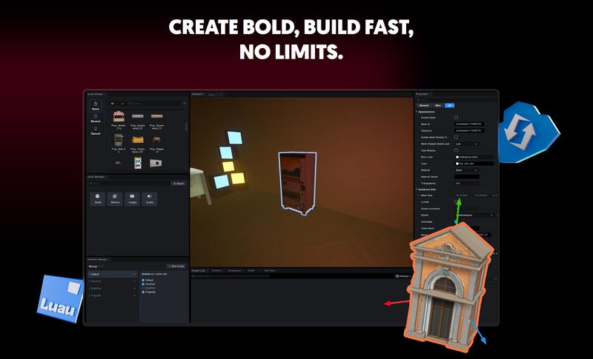Click the Asset Manager search field
This screenshot has height=359, width=593.
[129, 184]
